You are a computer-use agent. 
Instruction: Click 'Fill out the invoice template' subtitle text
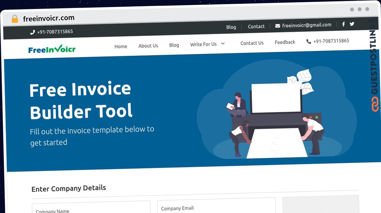click(92, 136)
